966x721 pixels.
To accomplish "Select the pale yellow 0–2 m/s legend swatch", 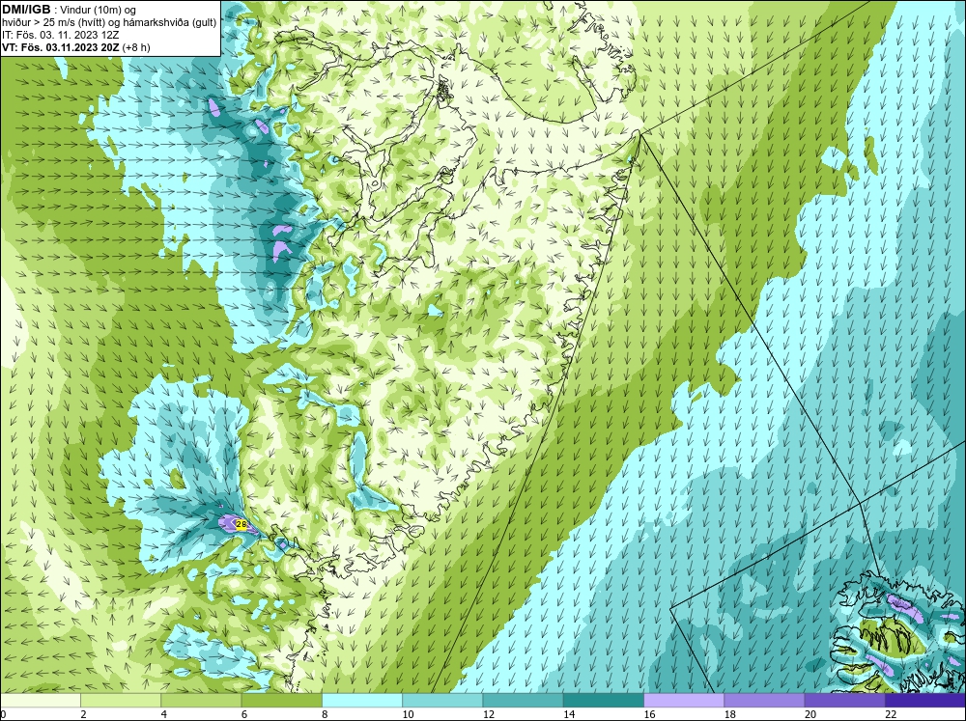I will [40, 701].
